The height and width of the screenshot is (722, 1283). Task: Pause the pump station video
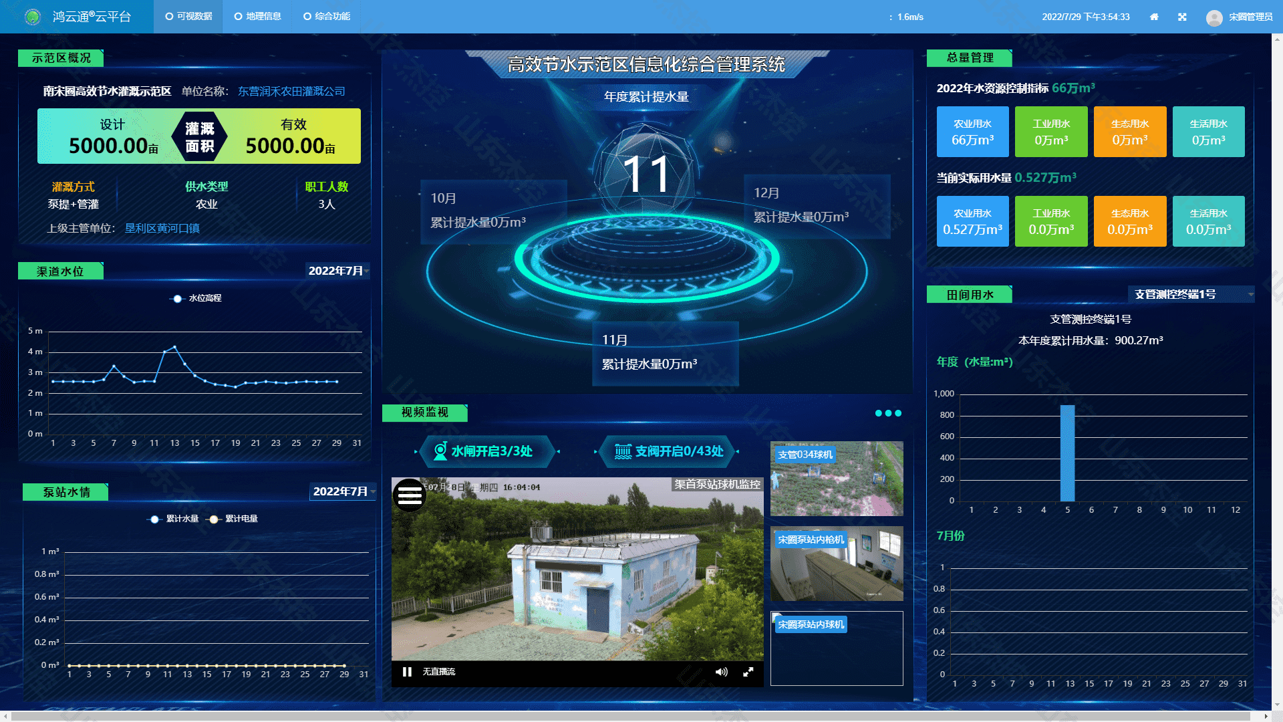(x=407, y=672)
